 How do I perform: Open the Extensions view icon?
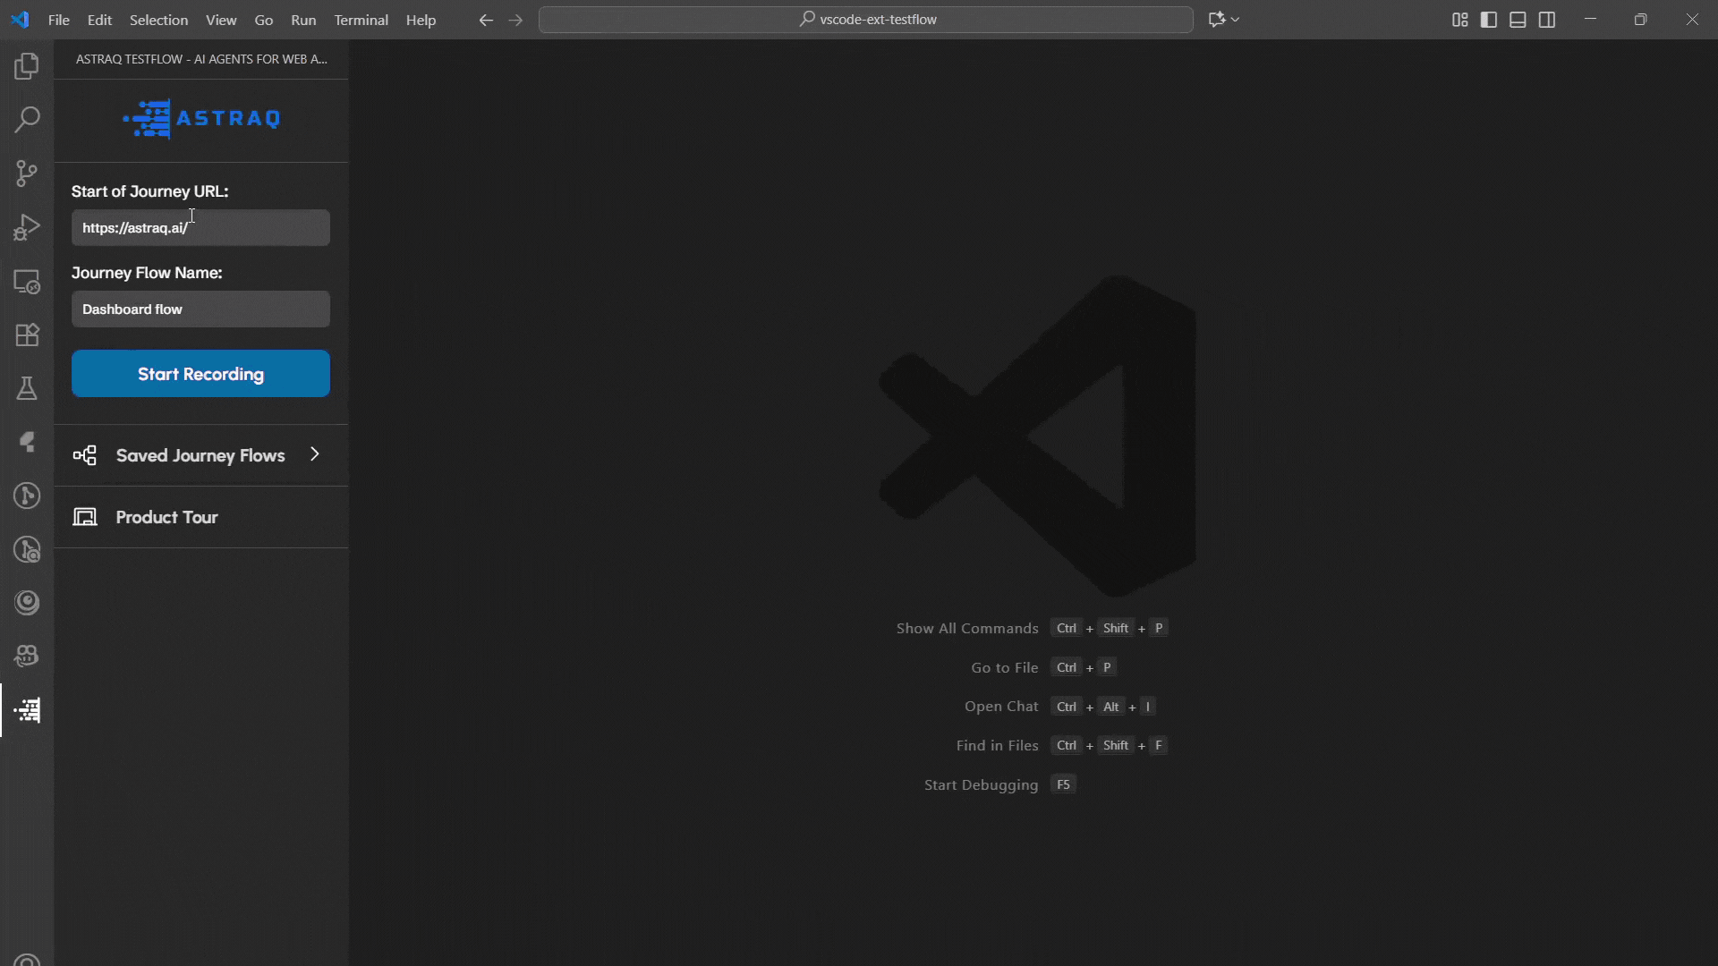point(27,335)
